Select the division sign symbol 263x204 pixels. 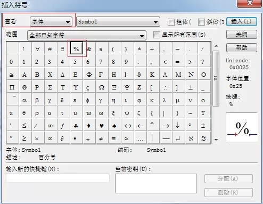click(89, 138)
